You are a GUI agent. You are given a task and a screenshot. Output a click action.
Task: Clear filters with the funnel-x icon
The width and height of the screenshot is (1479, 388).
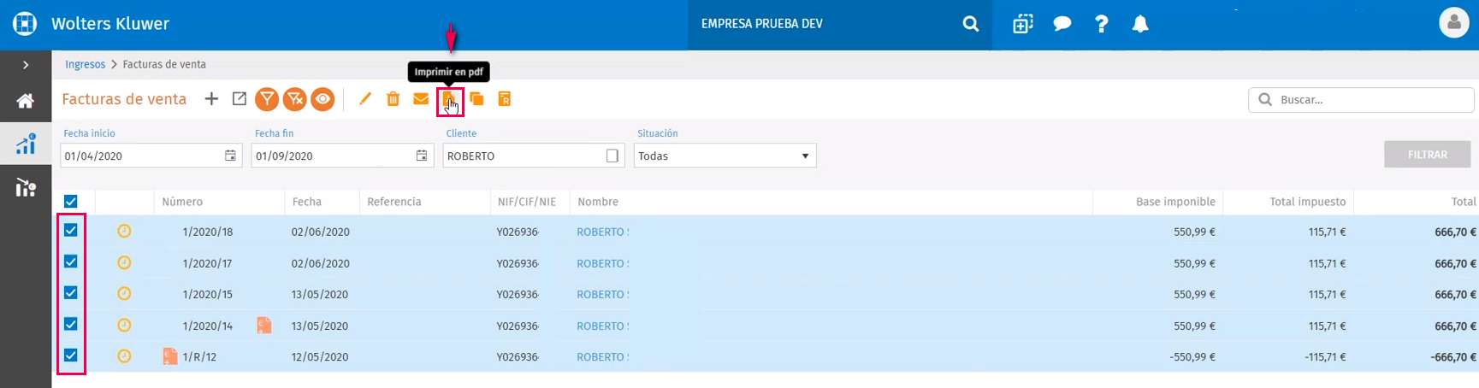pos(295,99)
